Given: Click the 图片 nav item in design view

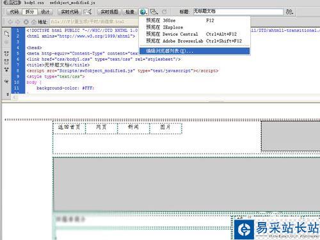Looking at the screenshot, I should tap(166, 127).
